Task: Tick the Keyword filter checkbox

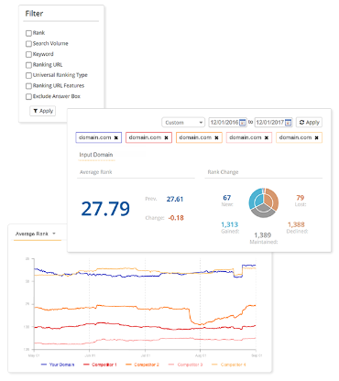Action: [28, 54]
